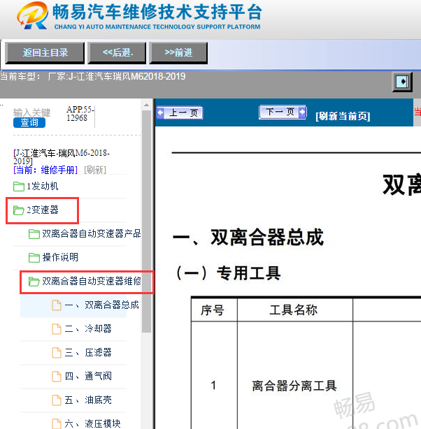Expand 双离合器自动变速器产品 folder
The image size is (421, 429).
click(x=92, y=234)
